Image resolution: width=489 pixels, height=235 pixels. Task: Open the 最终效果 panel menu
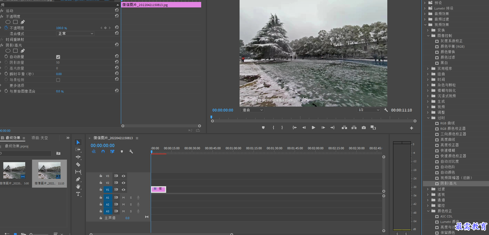click(x=24, y=138)
